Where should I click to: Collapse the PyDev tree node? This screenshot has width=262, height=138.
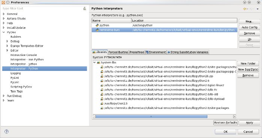4,32
